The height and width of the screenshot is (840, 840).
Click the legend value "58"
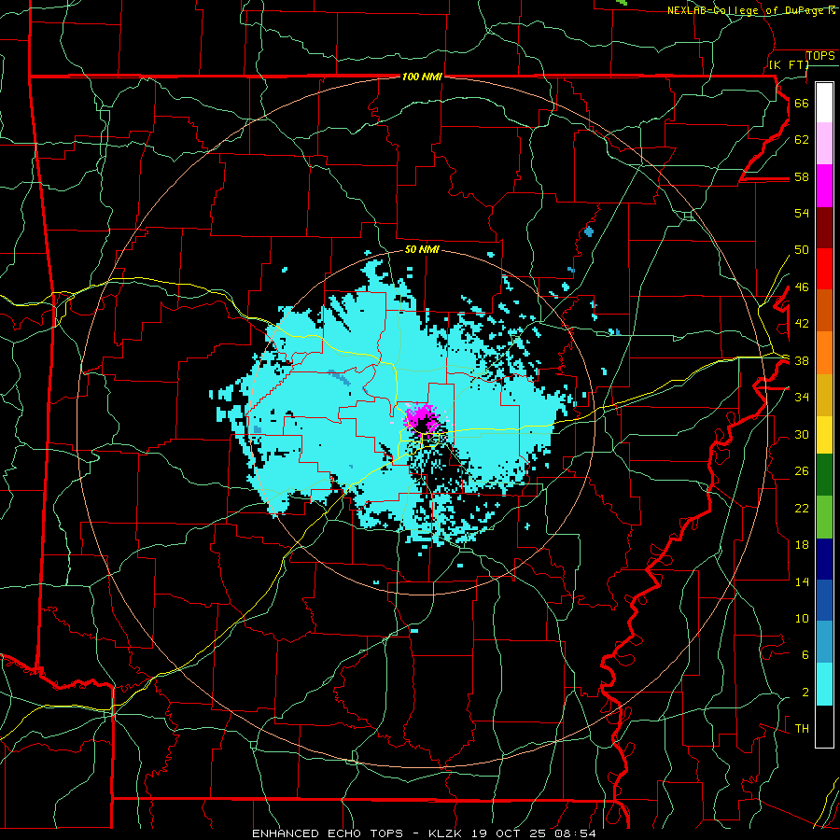pyautogui.click(x=802, y=176)
